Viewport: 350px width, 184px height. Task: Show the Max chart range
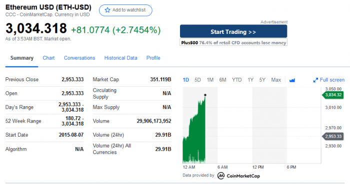point(276,80)
